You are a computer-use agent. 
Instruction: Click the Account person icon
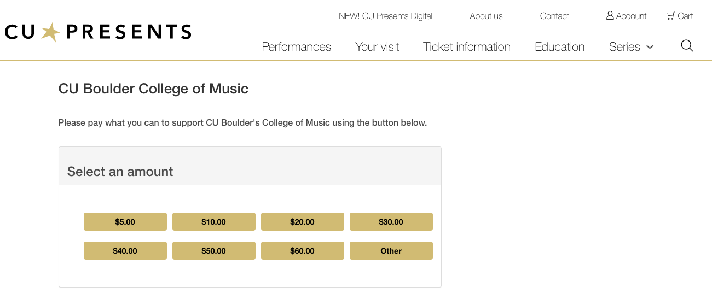(x=610, y=16)
